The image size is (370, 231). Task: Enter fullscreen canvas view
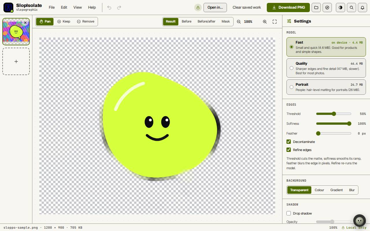275,22
